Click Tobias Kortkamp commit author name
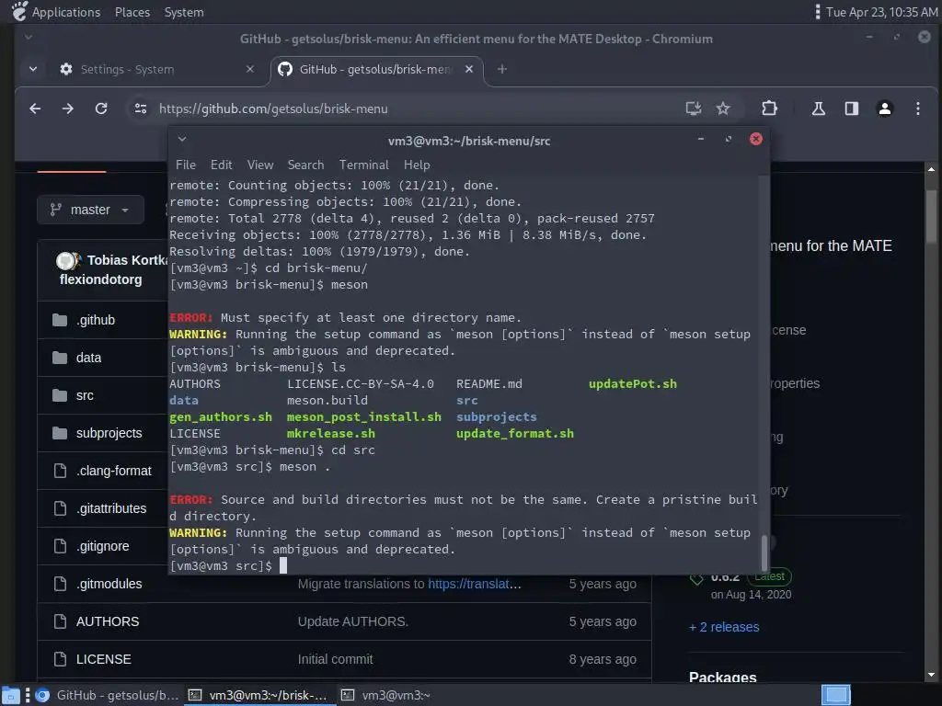The width and height of the screenshot is (942, 706). (127, 260)
